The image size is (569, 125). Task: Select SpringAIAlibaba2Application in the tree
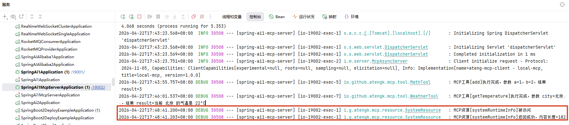(x=48, y=65)
